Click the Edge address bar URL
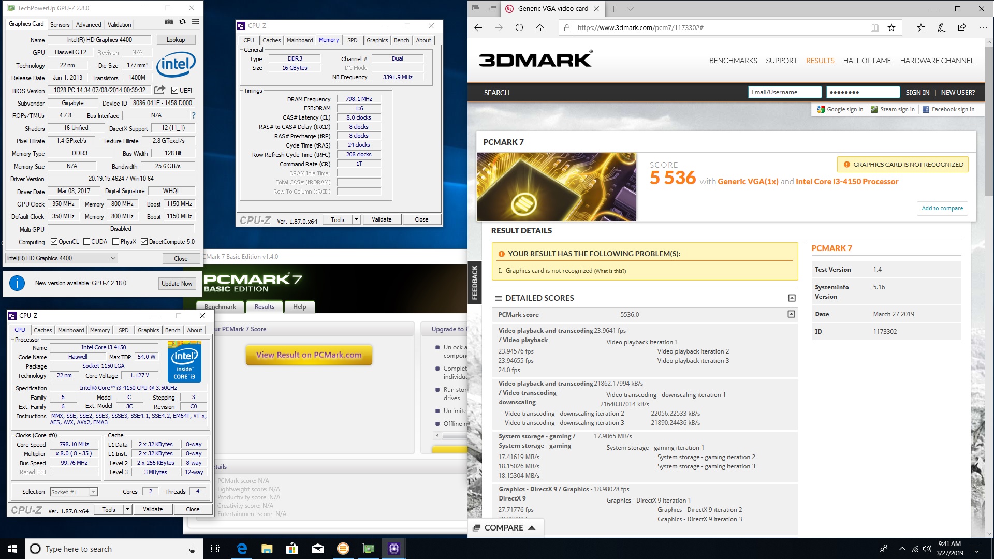 point(640,28)
